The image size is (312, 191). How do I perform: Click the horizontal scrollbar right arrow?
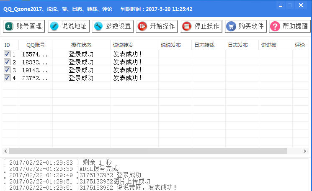[x=304, y=151]
